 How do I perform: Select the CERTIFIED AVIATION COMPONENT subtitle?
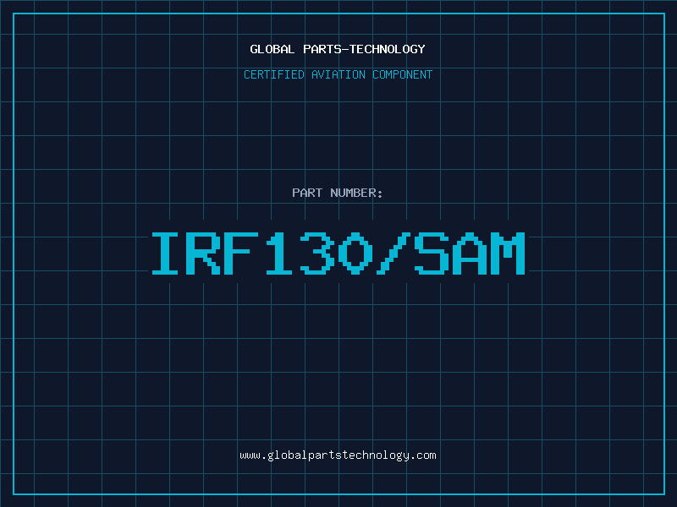[338, 74]
